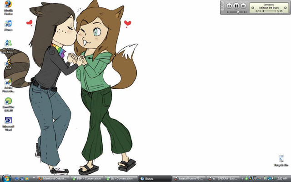Launch Windows Media Player from Quick Launch
This screenshot has height=182, width=291.
(27, 179)
